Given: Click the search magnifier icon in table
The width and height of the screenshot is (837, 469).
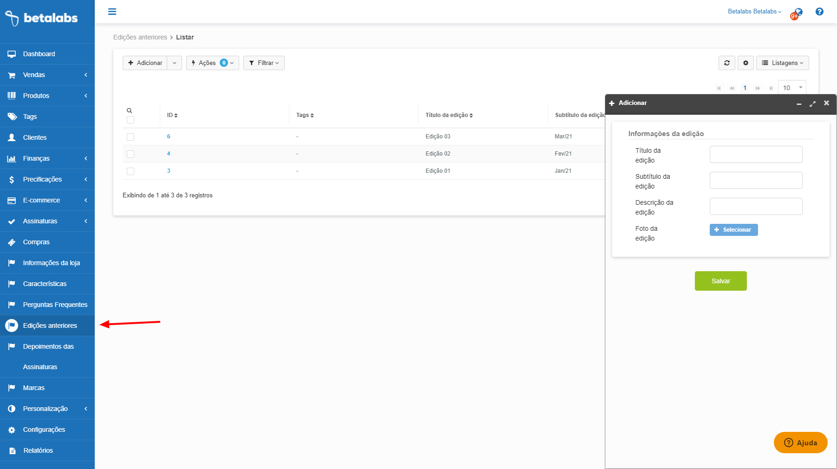Looking at the screenshot, I should click(x=130, y=111).
